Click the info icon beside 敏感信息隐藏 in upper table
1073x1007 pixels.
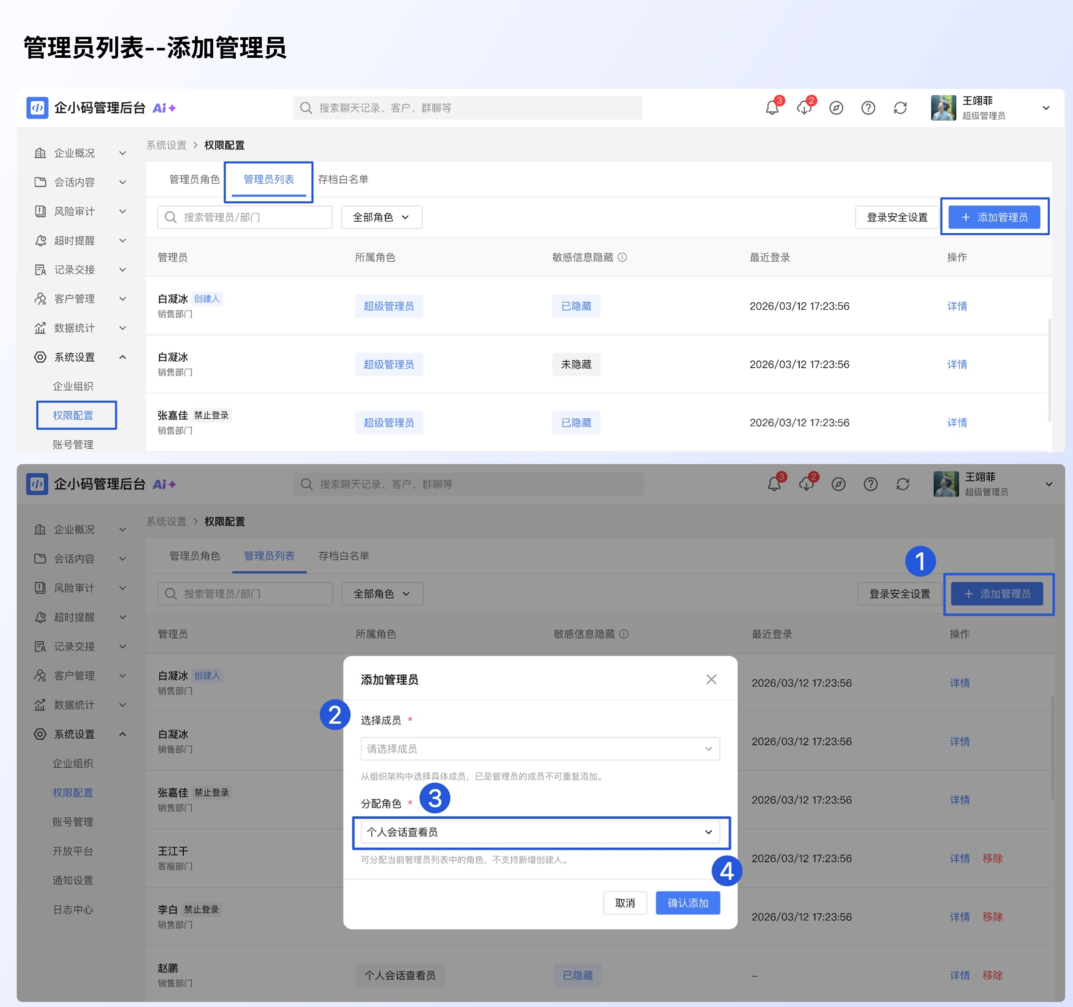coord(622,257)
